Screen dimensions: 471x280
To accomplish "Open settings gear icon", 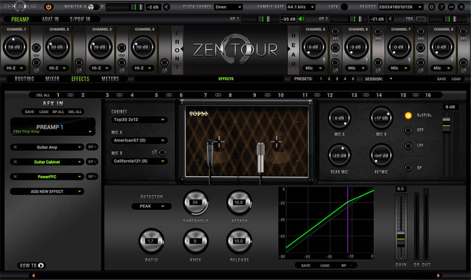I will click(431, 7).
